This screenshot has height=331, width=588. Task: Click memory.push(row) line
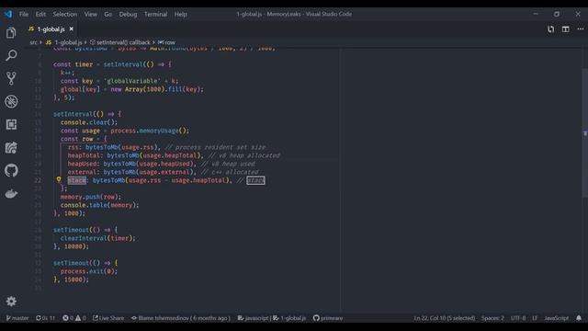(91, 197)
